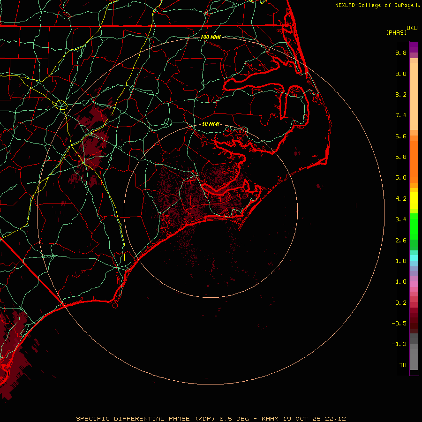Select the -1.3 color scale value
The width and height of the screenshot is (422, 422).
coord(399,344)
